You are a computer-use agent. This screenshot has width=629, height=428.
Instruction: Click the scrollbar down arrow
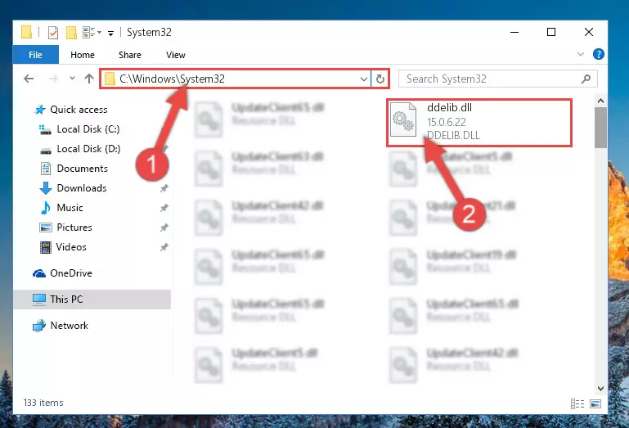pos(600,388)
